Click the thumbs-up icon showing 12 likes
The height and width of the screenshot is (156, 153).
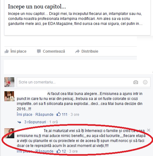click(59, 151)
